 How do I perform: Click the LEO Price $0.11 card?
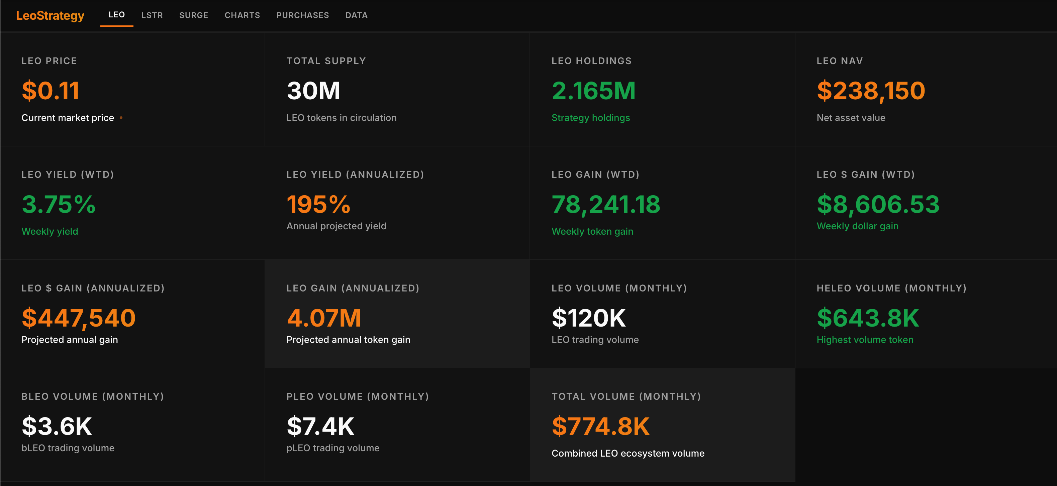pos(132,89)
